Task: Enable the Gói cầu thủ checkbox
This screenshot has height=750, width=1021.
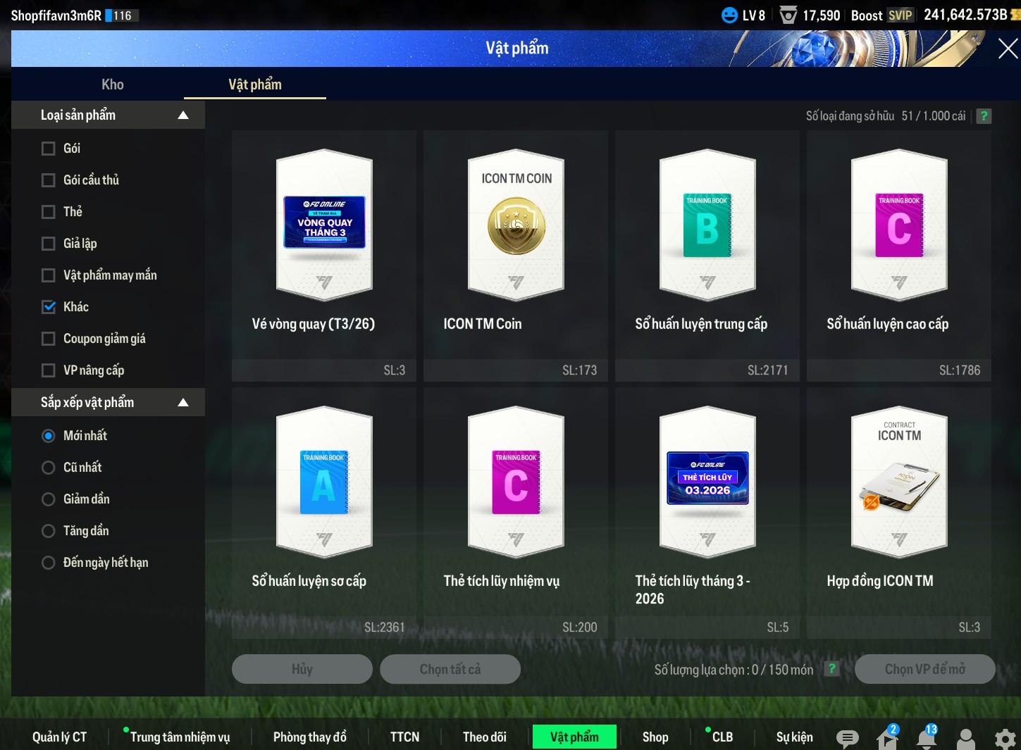Action: point(49,180)
